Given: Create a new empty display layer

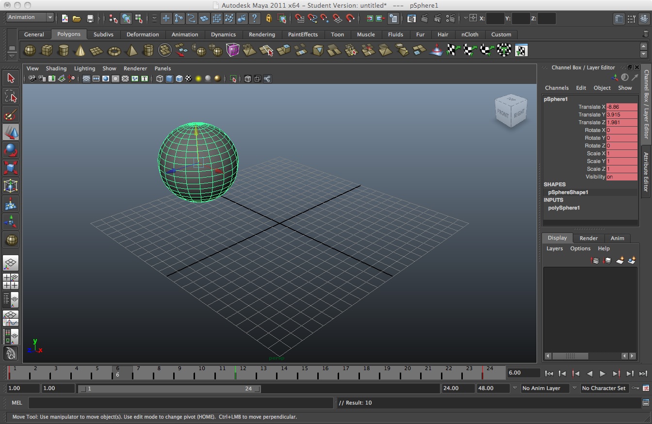Looking at the screenshot, I should (x=619, y=261).
